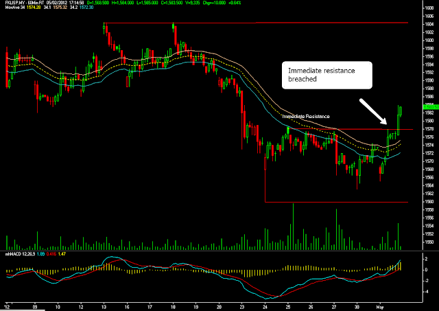Image resolution: width=439 pixels, height=311 pixels.
Task: Click the +0.64% percent change value
Action: 235,3
